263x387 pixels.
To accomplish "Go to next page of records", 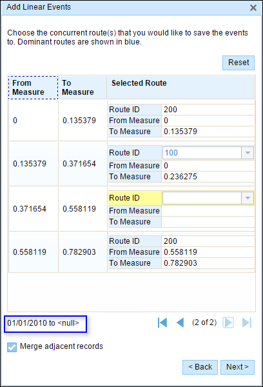I will coord(228,322).
